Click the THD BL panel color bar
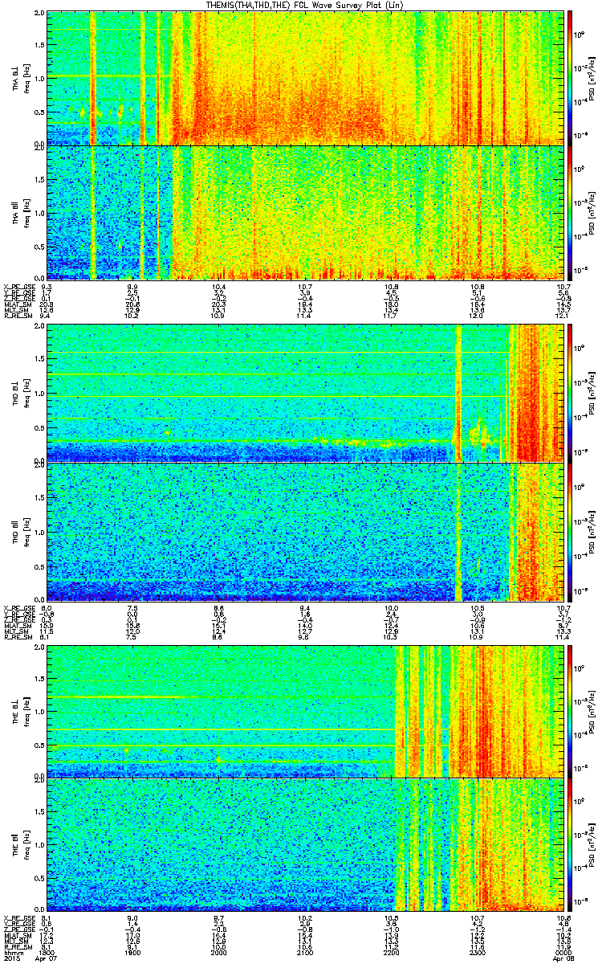The height and width of the screenshot is (964, 602). pos(570,393)
